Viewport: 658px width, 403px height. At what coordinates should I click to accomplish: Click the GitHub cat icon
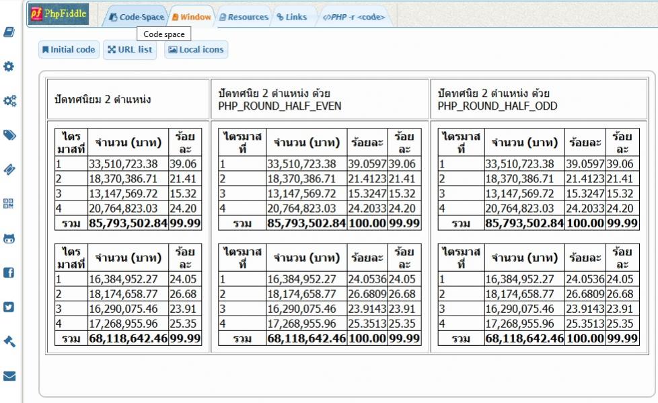[9, 239]
